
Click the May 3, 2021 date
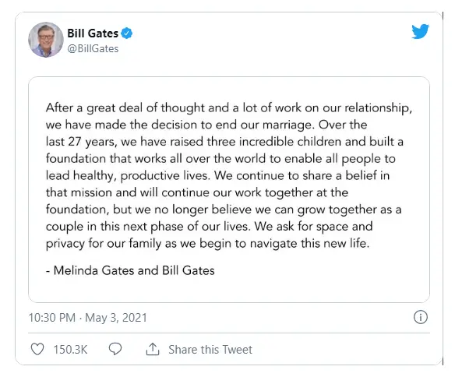click(x=116, y=318)
